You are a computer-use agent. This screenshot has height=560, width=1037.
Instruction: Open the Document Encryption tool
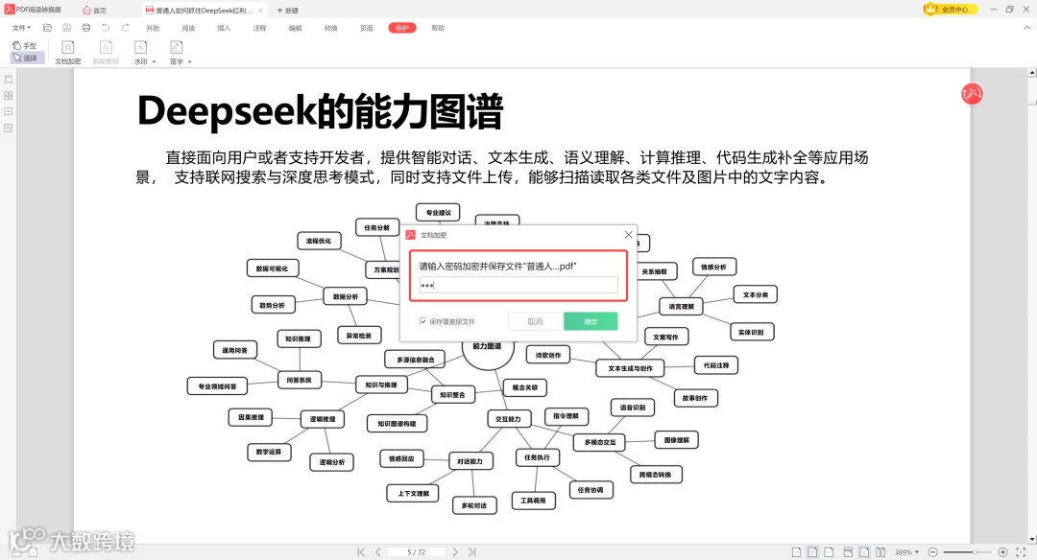point(67,53)
